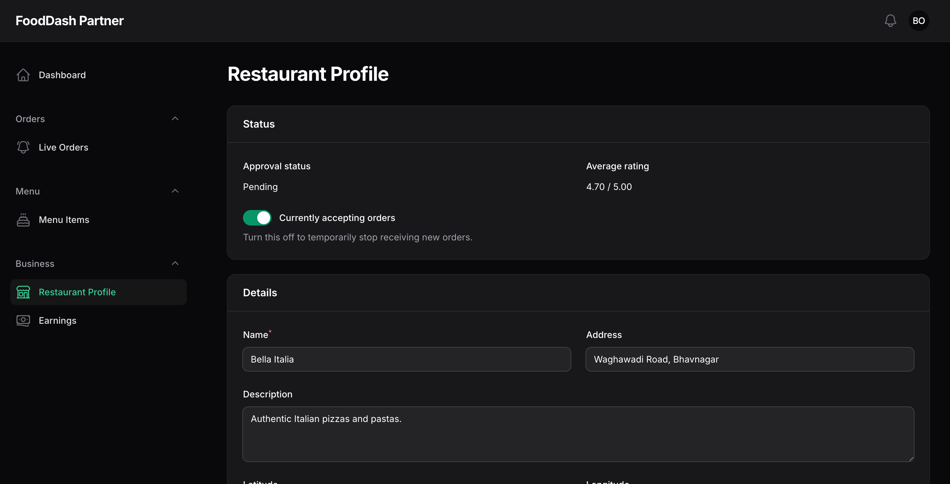Open the notifications bell icon
This screenshot has width=950, height=484.
point(890,21)
